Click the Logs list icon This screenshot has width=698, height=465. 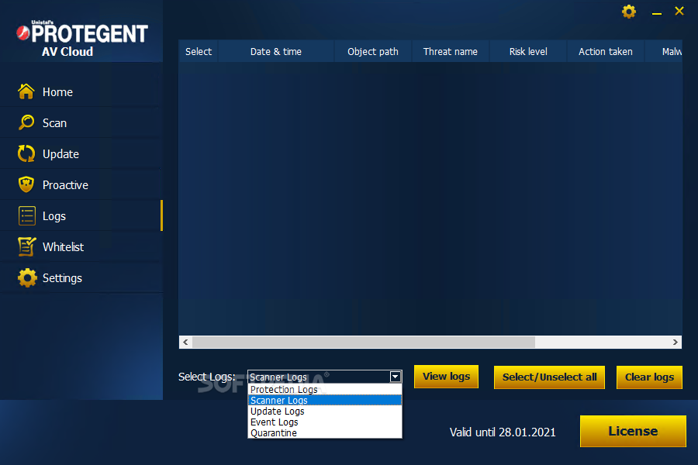[x=26, y=215]
